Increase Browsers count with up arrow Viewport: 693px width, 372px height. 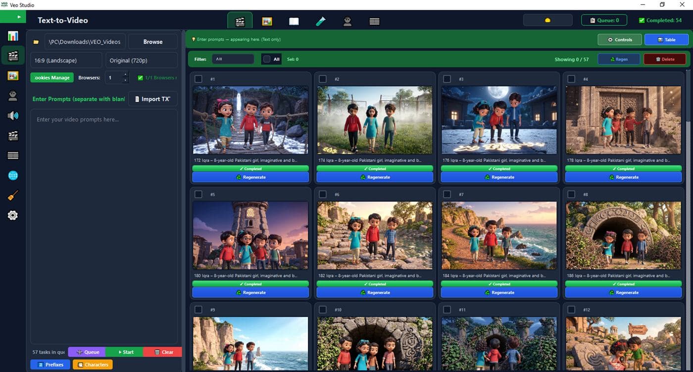click(x=125, y=75)
